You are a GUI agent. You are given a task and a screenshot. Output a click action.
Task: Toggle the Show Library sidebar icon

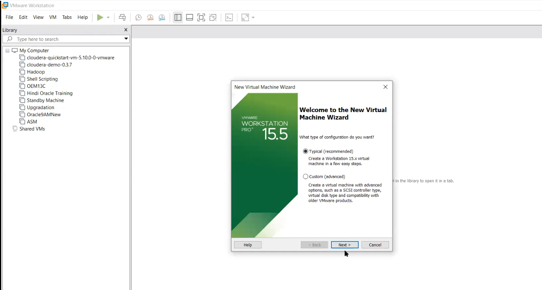tap(178, 17)
